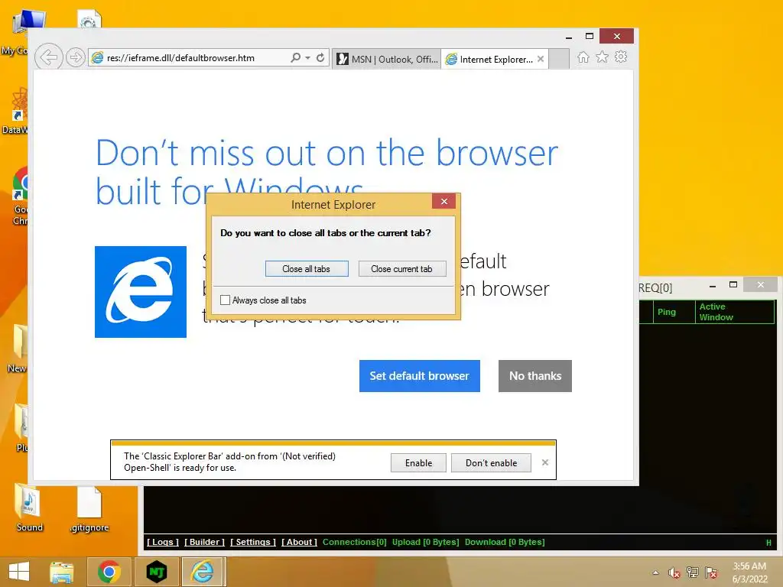Open Action Center flag icon
Screen dimensions: 783x587
pos(711,572)
